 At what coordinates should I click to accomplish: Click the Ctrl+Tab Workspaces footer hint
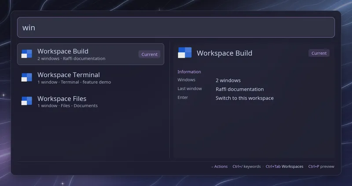(284, 167)
